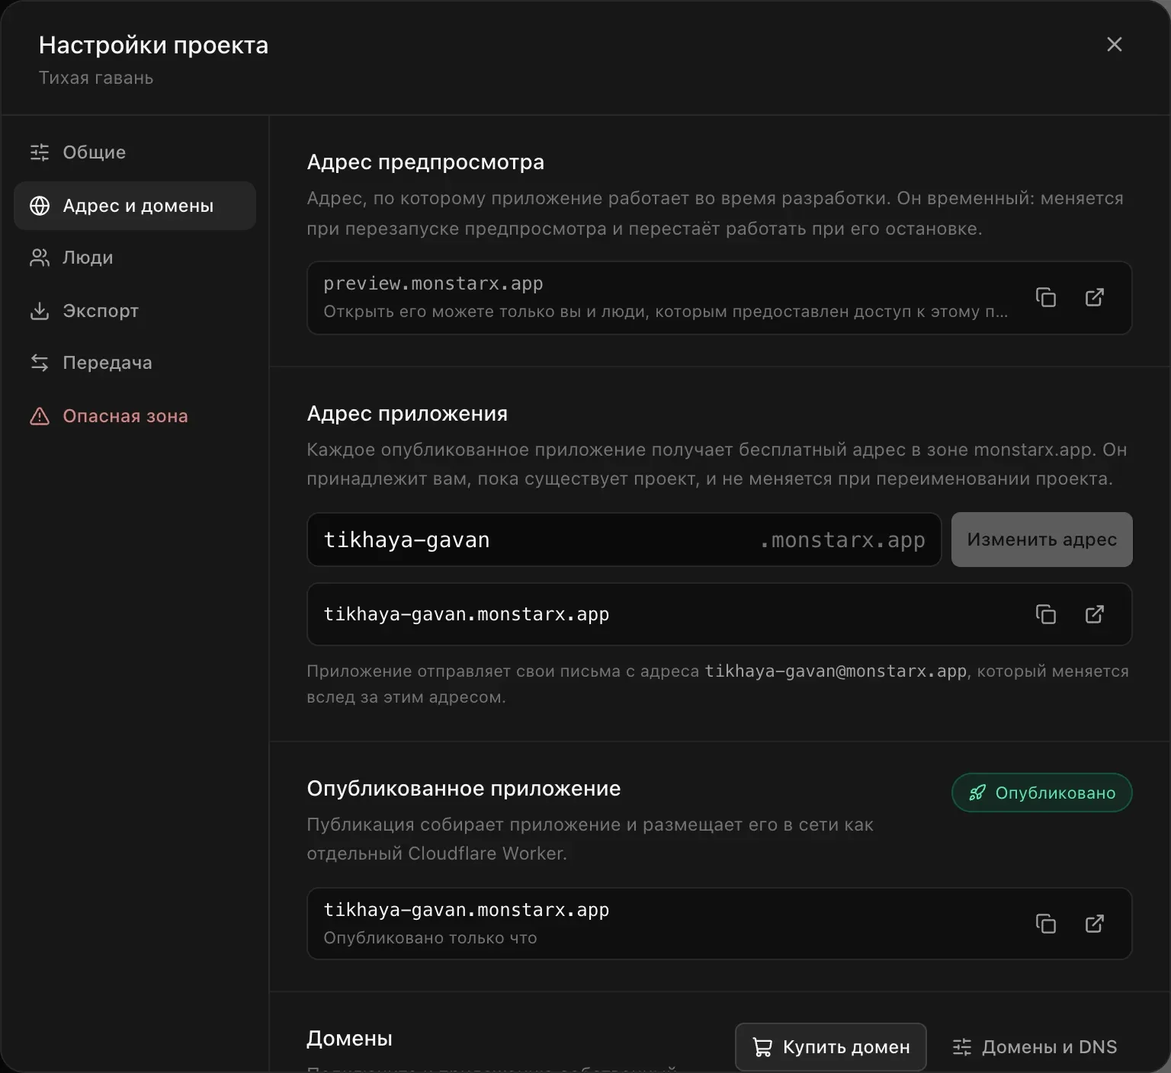
Task: Click the Опубликованное приложение heading
Action: 464,789
